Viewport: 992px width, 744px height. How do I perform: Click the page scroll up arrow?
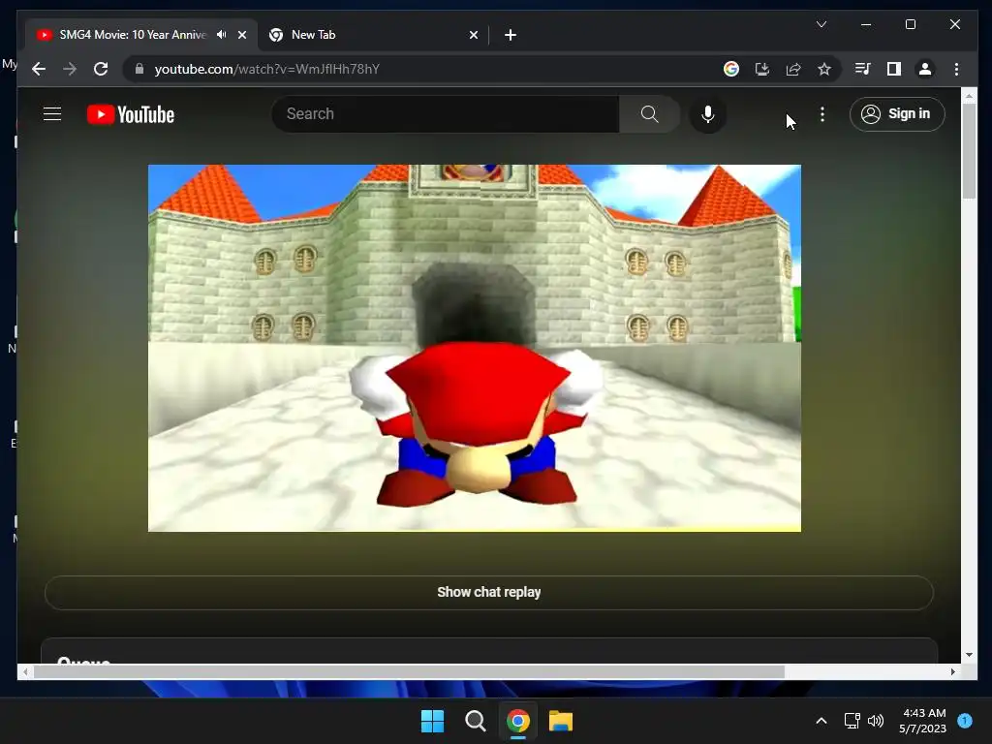tap(969, 96)
